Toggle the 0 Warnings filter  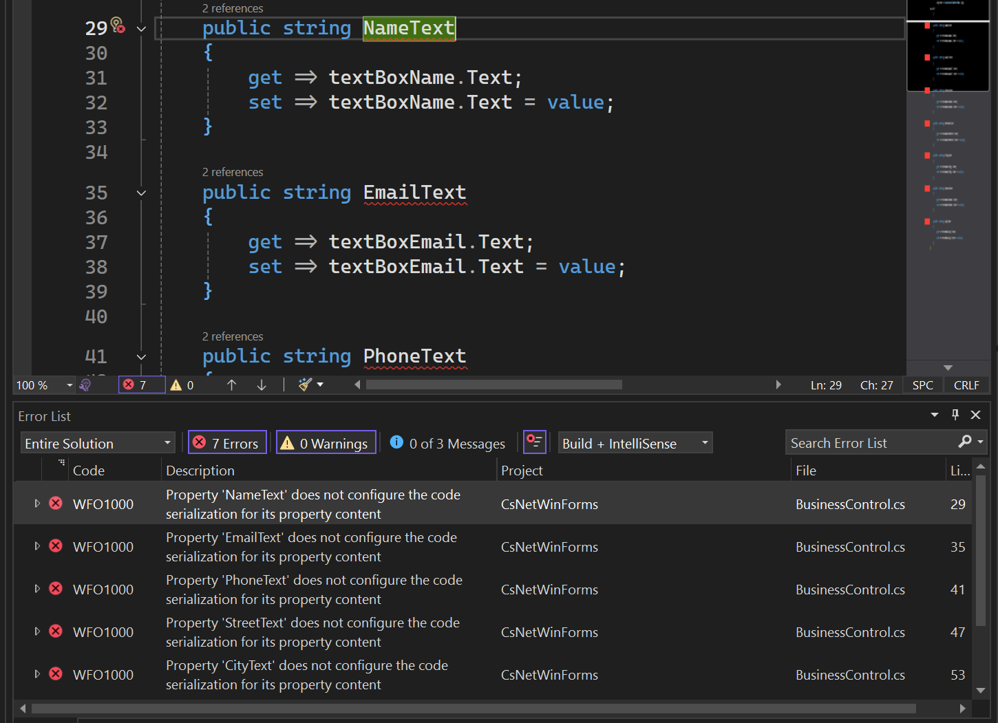tap(326, 443)
